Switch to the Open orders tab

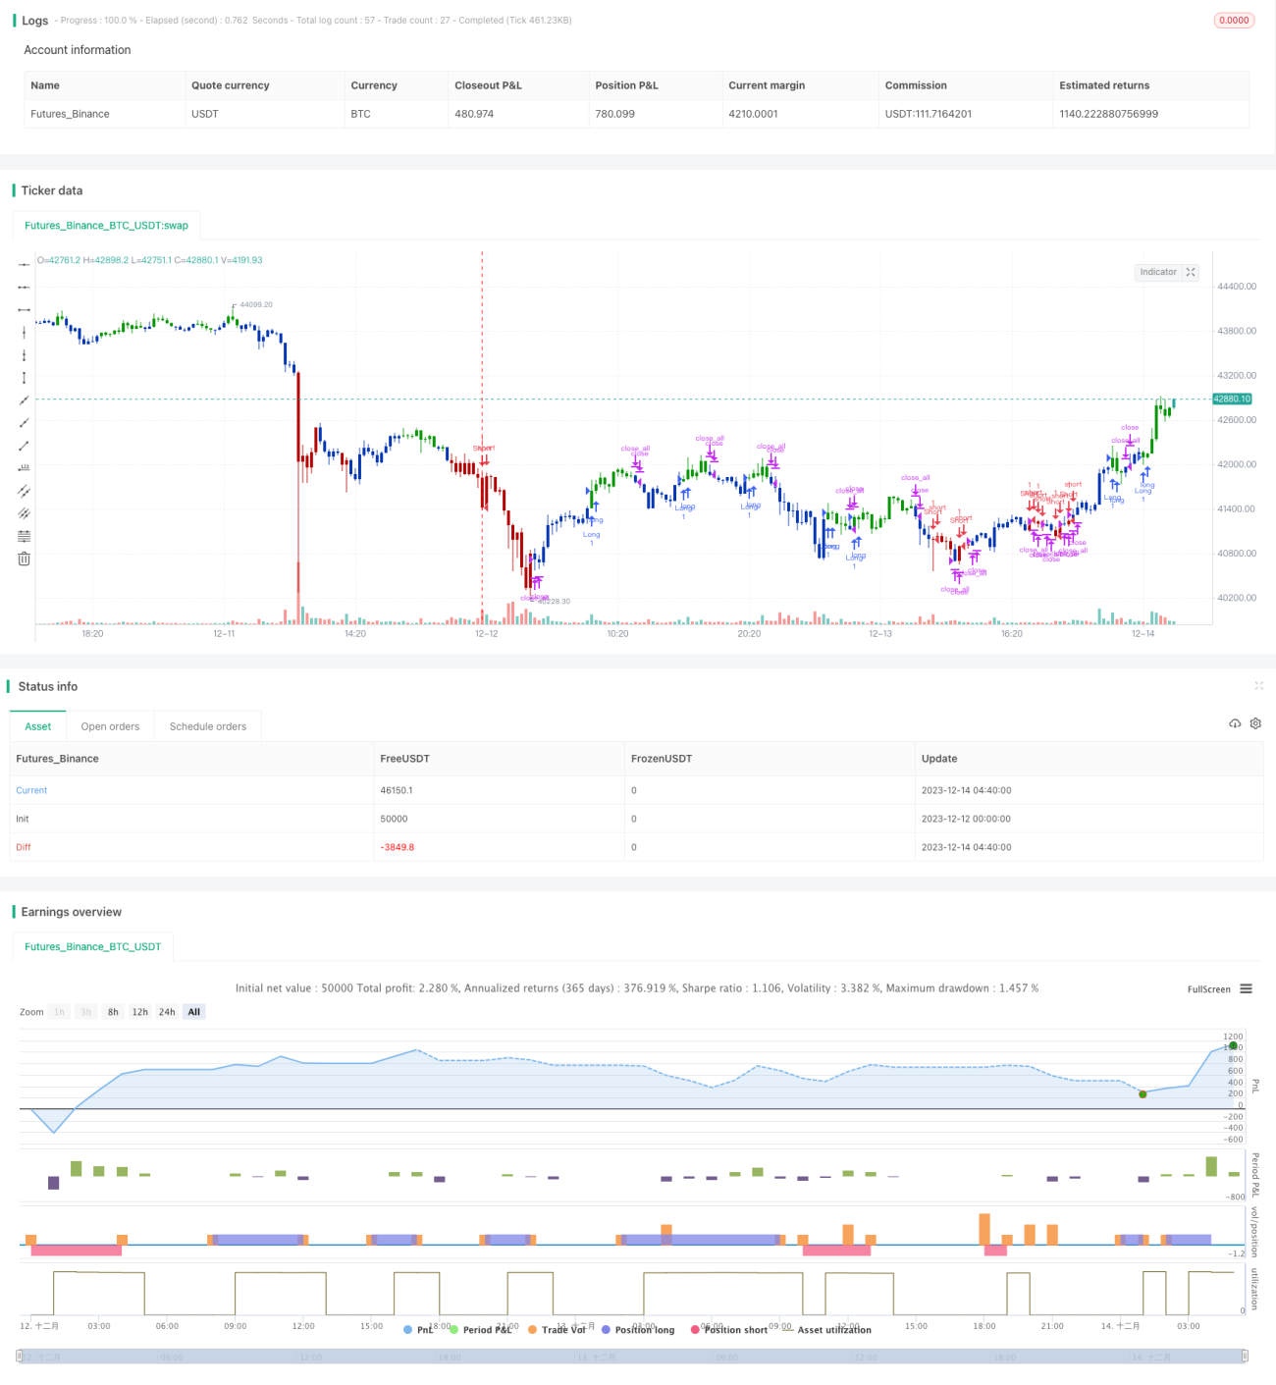point(110,726)
